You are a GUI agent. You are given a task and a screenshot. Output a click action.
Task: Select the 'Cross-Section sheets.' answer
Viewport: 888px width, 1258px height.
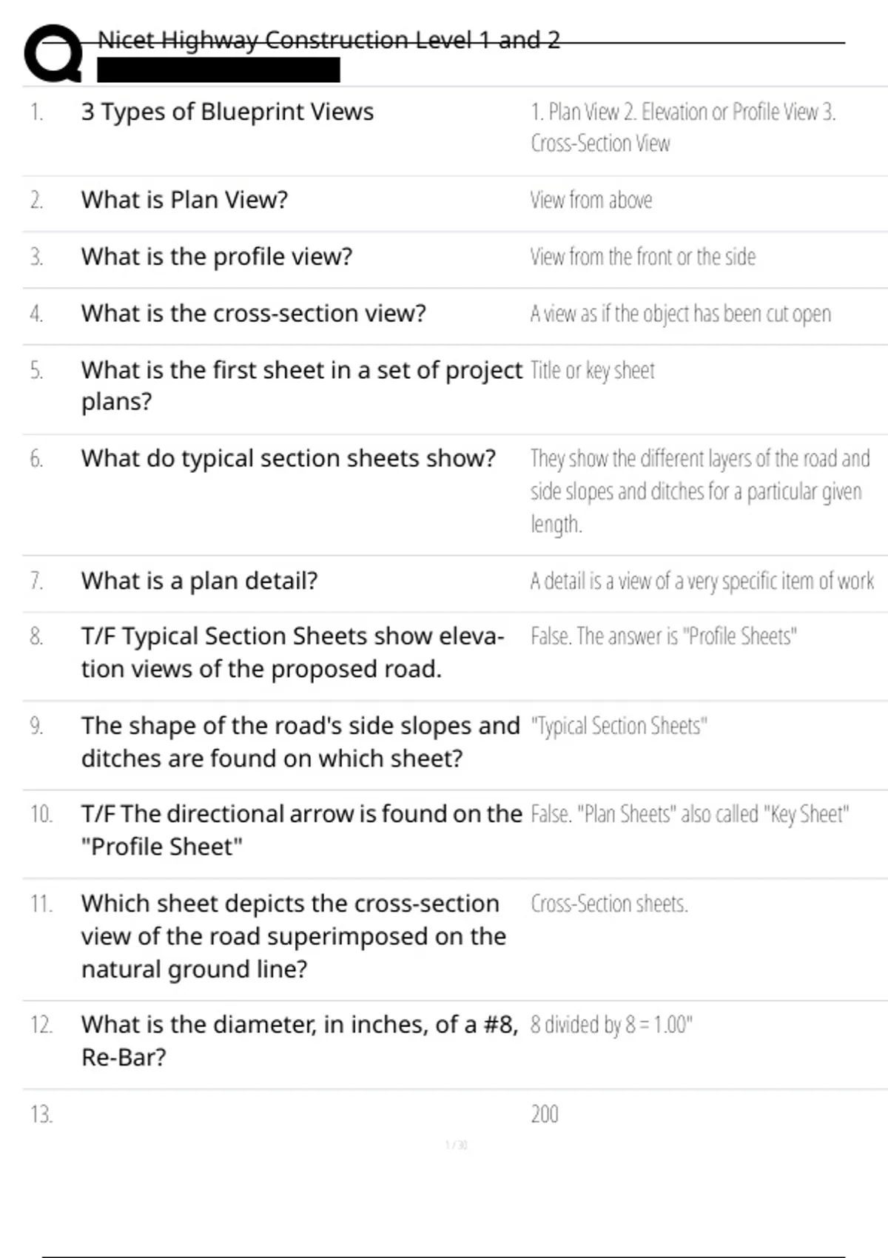[609, 904]
